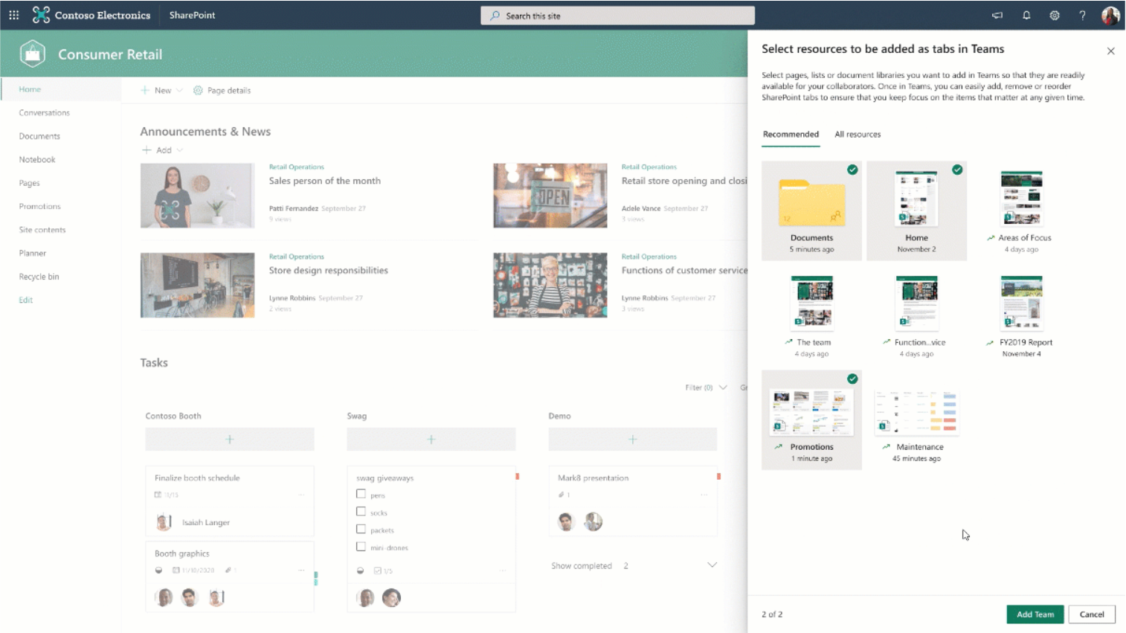Check the socks checklist item
Screen dimensions: 1126x633
(x=361, y=512)
